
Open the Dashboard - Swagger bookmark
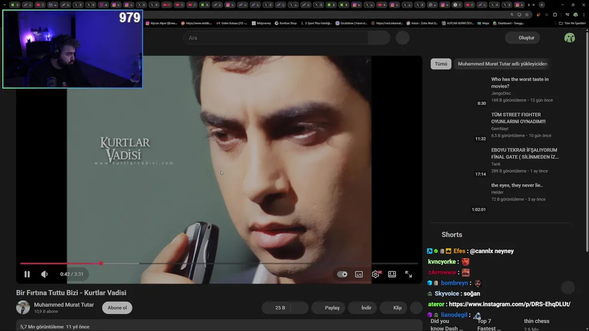tap(508, 23)
